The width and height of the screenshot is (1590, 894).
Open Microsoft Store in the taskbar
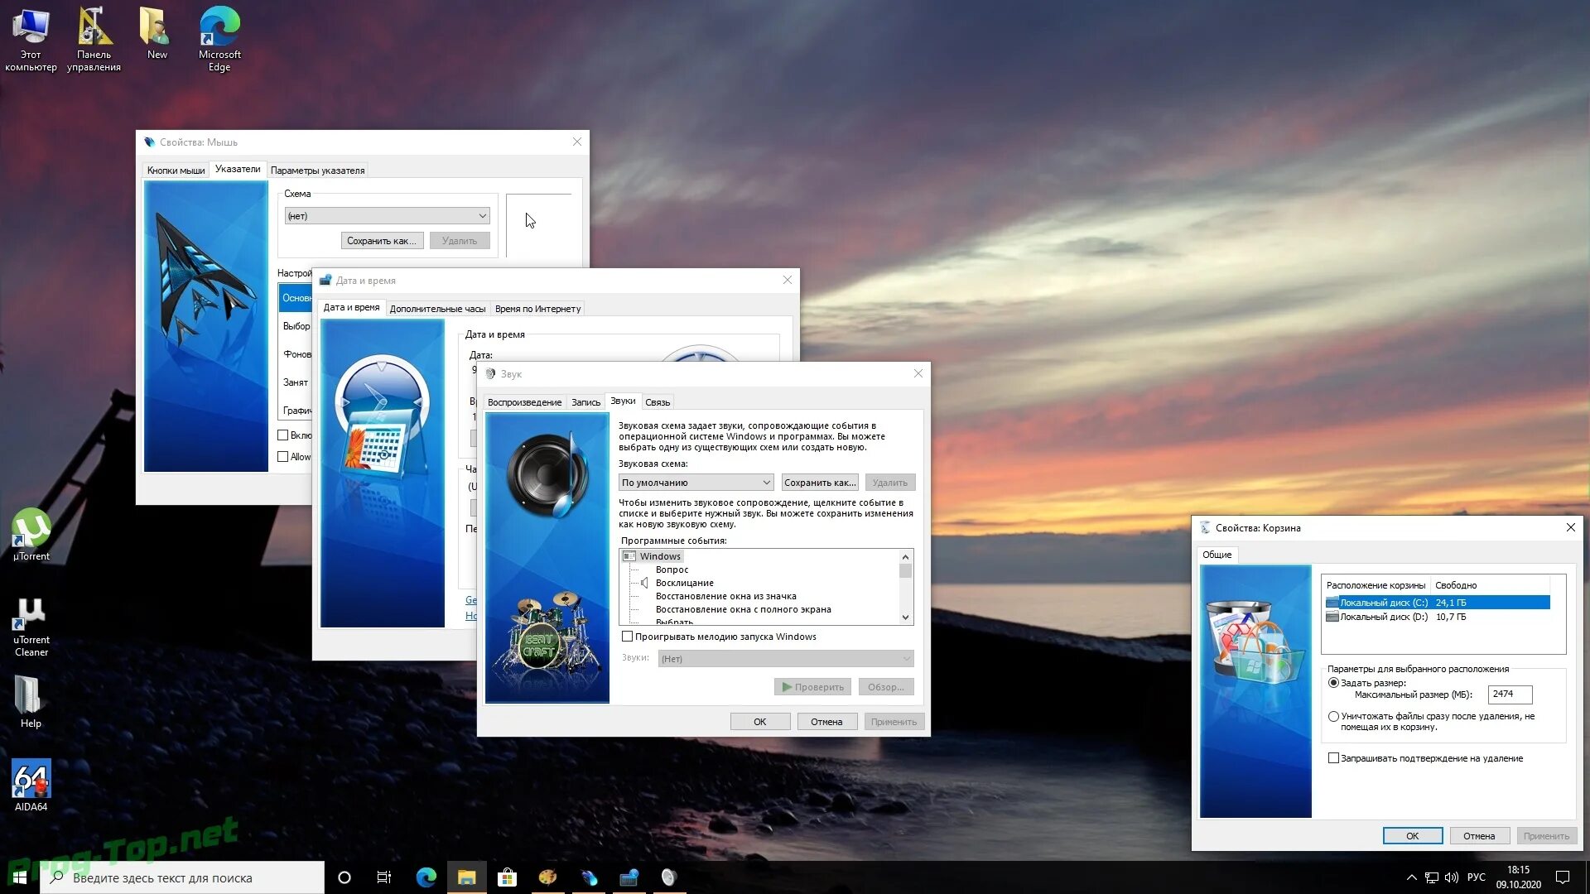tap(507, 877)
